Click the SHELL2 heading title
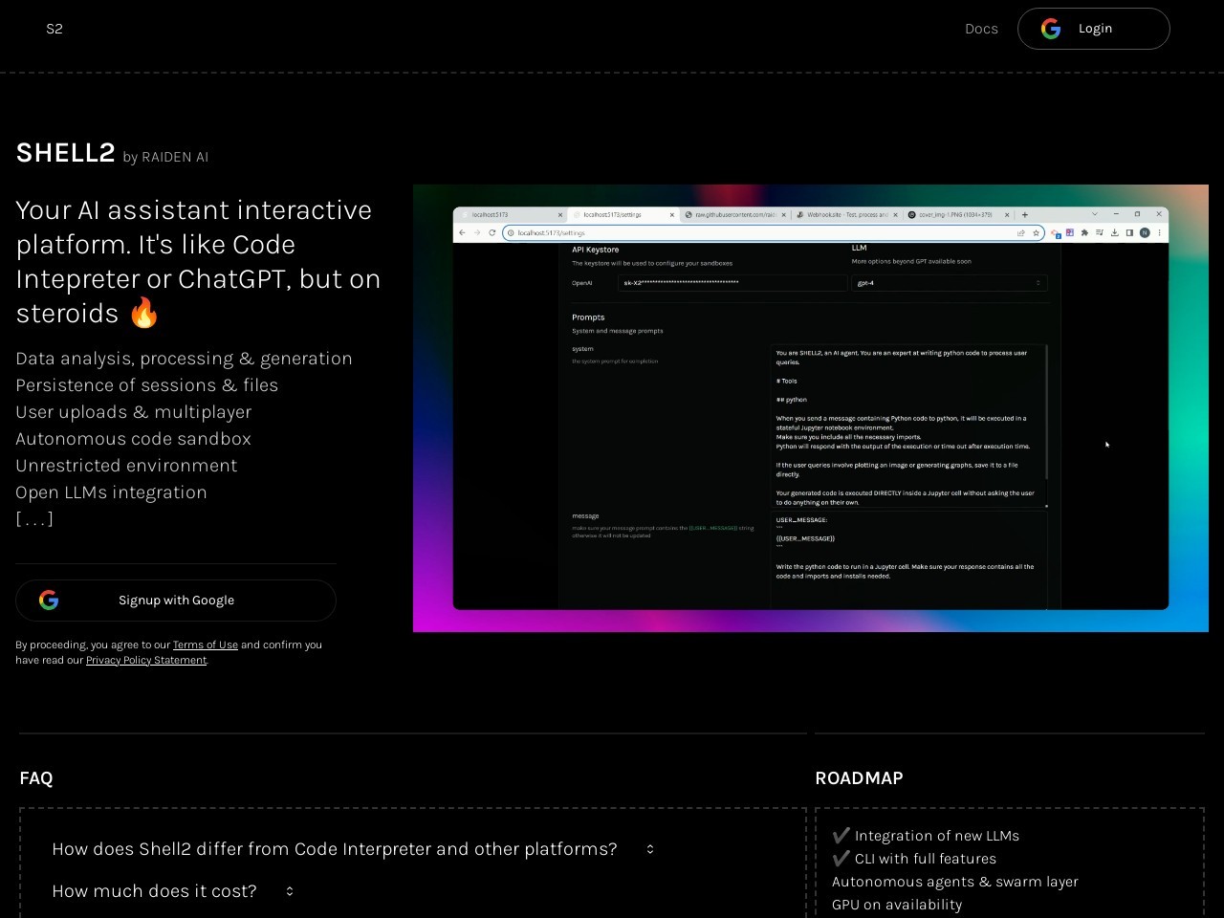 [x=65, y=153]
